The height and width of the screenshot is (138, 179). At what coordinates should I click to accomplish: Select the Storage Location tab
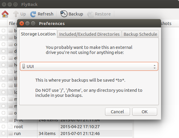(x=38, y=34)
